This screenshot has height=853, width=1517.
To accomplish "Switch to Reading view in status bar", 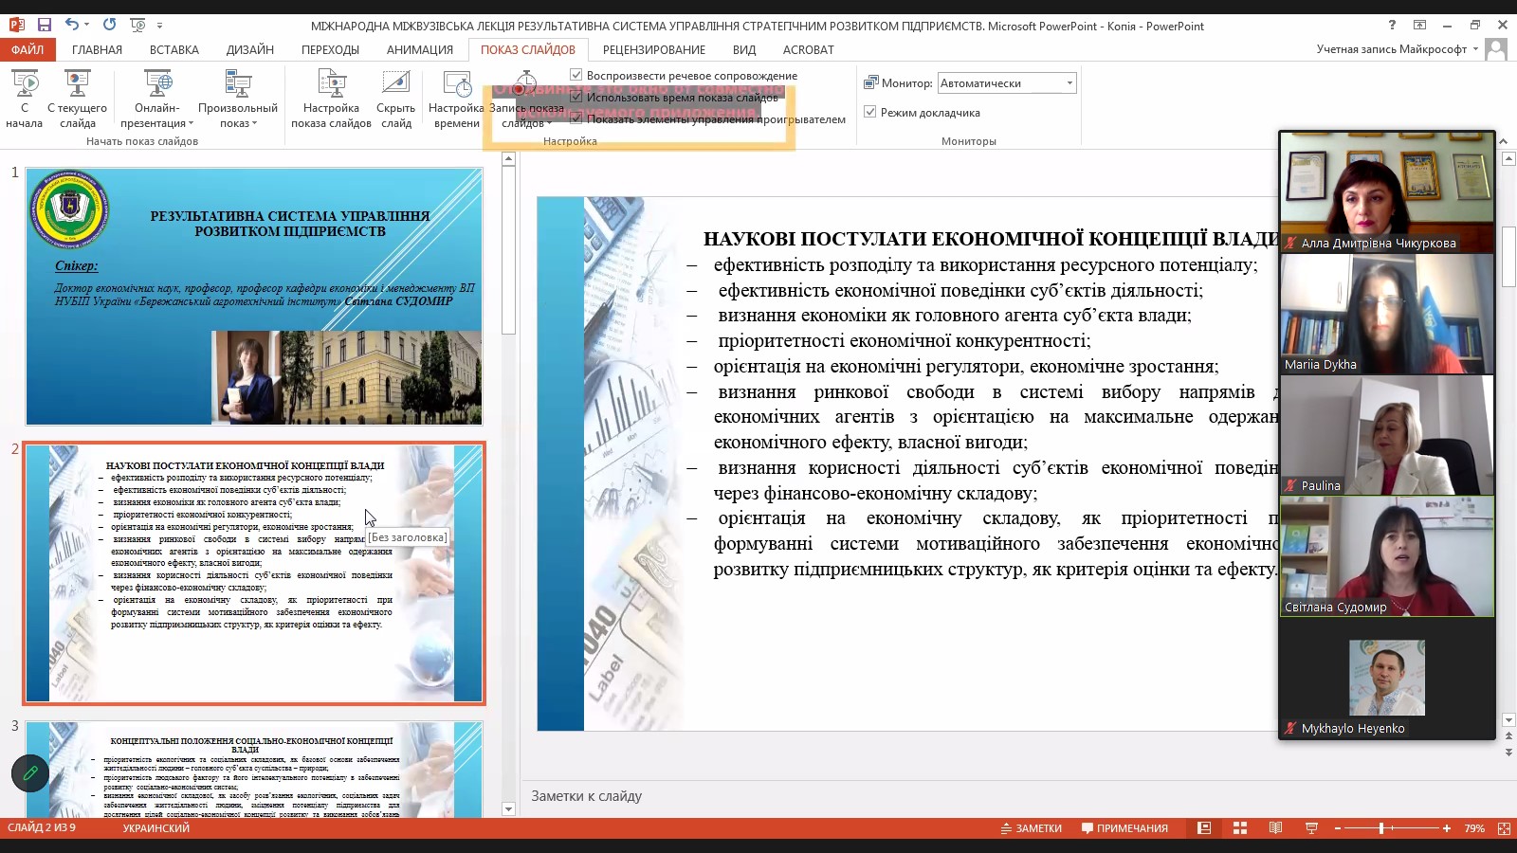I will [1275, 828].
